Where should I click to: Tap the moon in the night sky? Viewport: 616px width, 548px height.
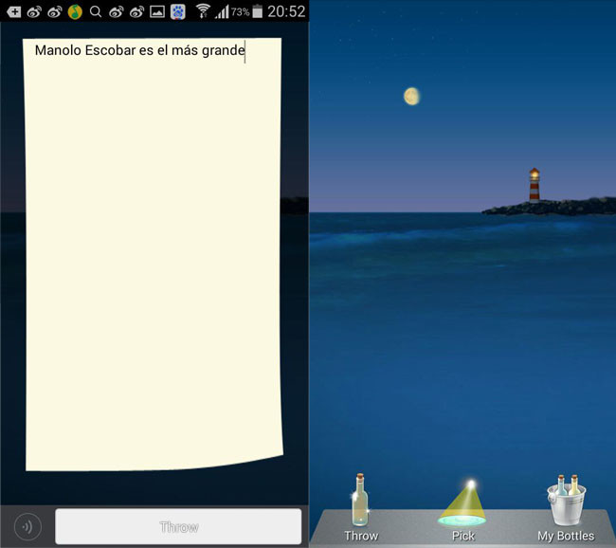pos(411,97)
